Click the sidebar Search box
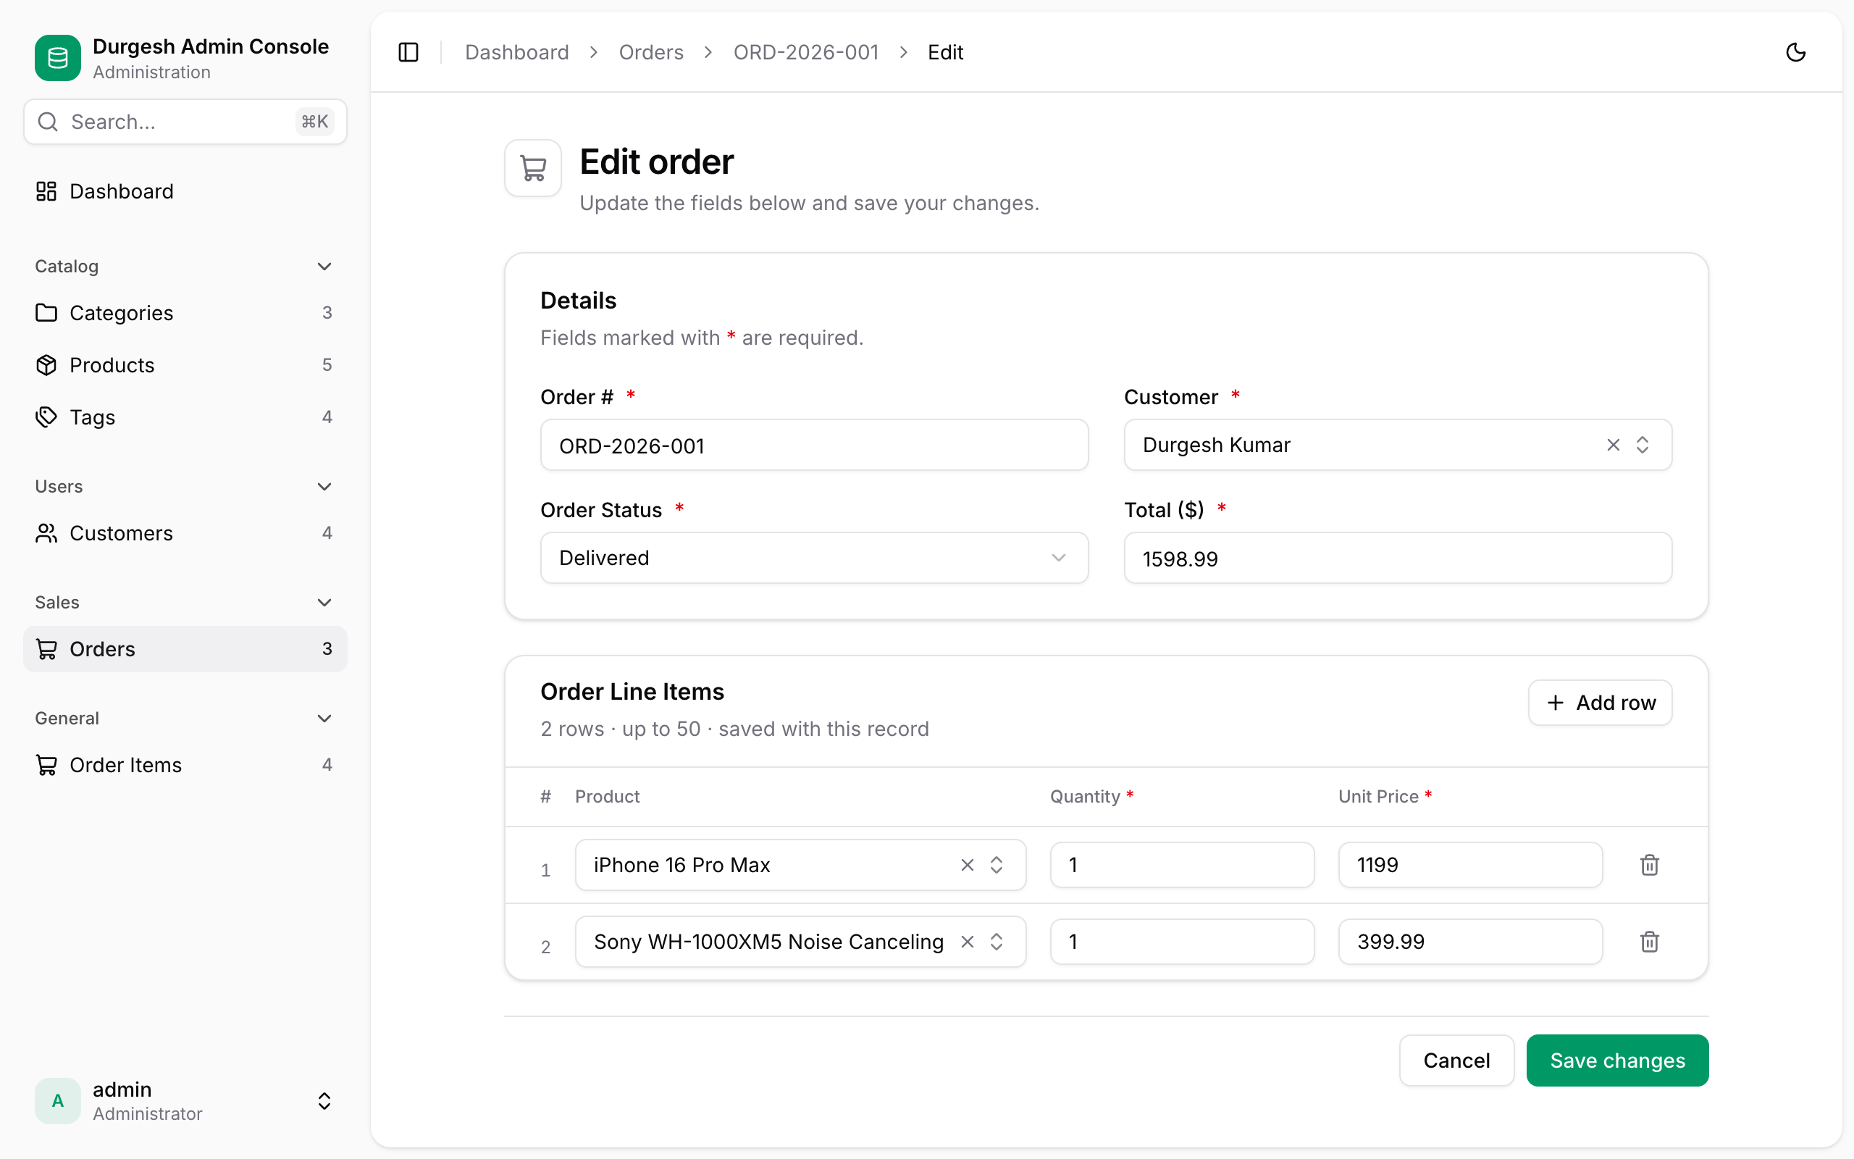Screen dimensions: 1854x1159 point(185,122)
